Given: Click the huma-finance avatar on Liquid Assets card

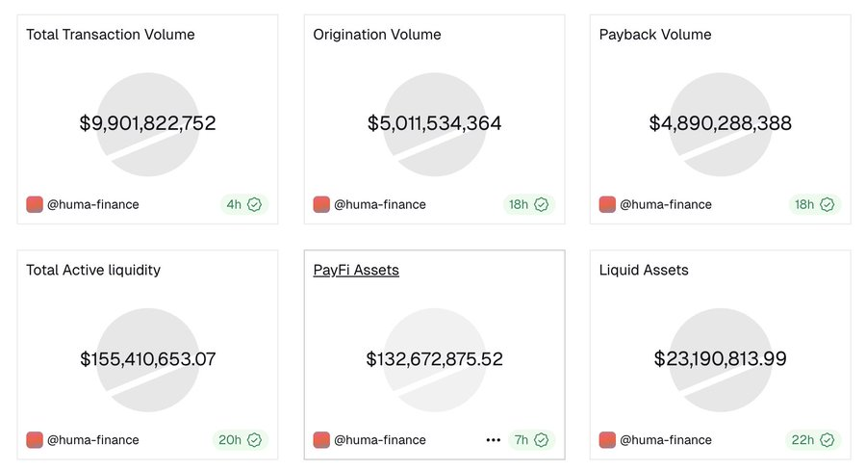Looking at the screenshot, I should click(x=607, y=440).
